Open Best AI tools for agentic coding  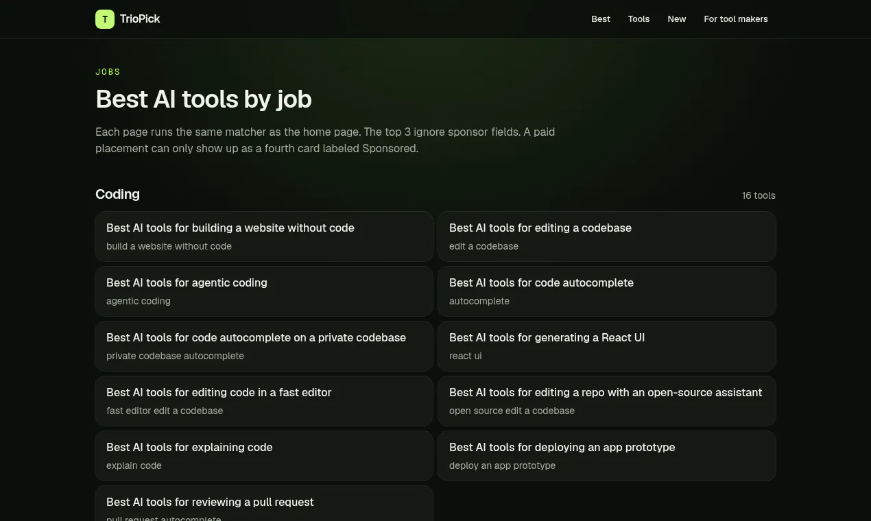264,291
